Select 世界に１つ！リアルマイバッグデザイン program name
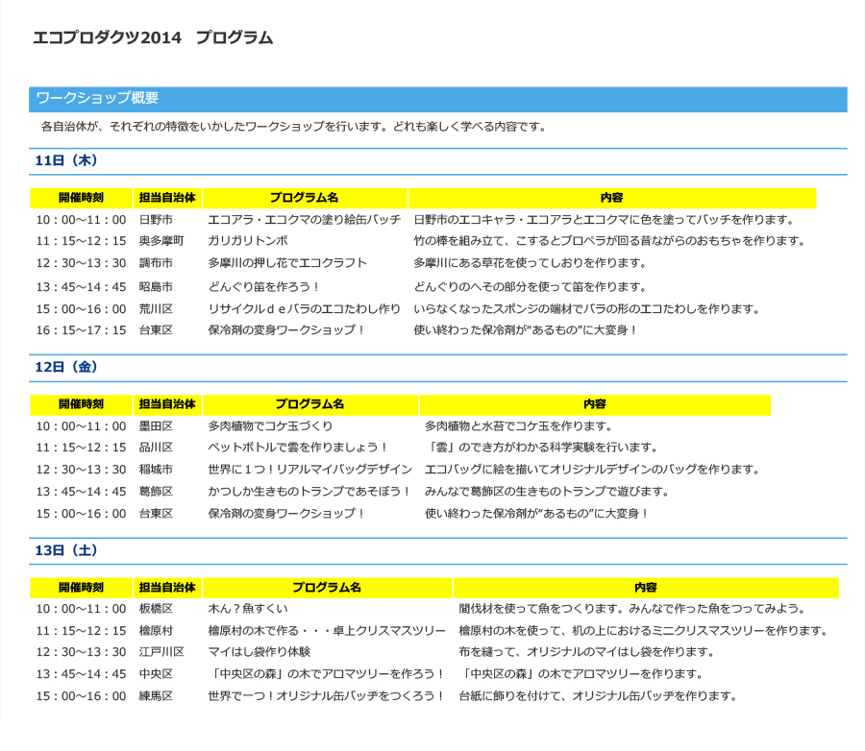This screenshot has height=751, width=865. [x=310, y=470]
